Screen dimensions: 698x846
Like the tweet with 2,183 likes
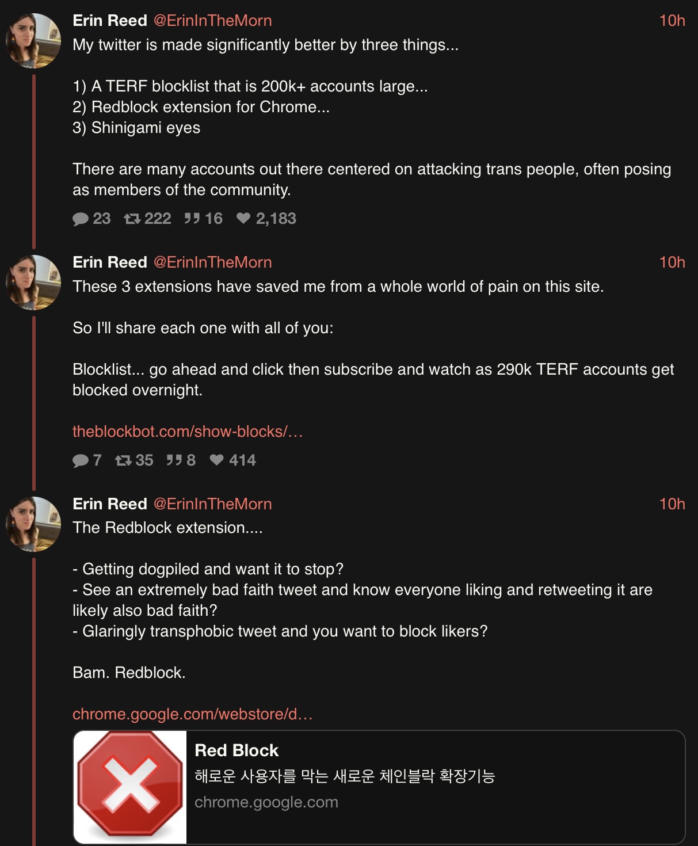click(x=243, y=219)
